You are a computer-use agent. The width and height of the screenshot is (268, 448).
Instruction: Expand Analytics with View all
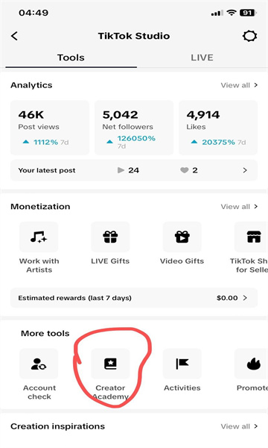pyautogui.click(x=239, y=85)
